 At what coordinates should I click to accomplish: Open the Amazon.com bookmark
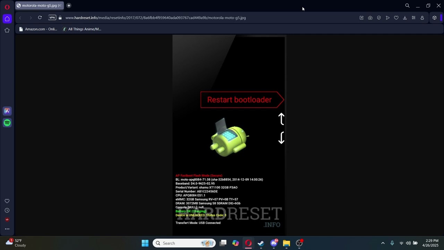(38, 29)
